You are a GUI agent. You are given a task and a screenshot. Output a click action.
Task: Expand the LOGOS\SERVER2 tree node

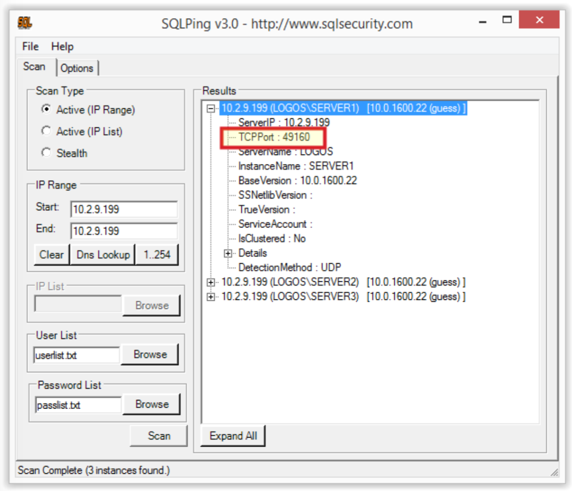pos(211,282)
